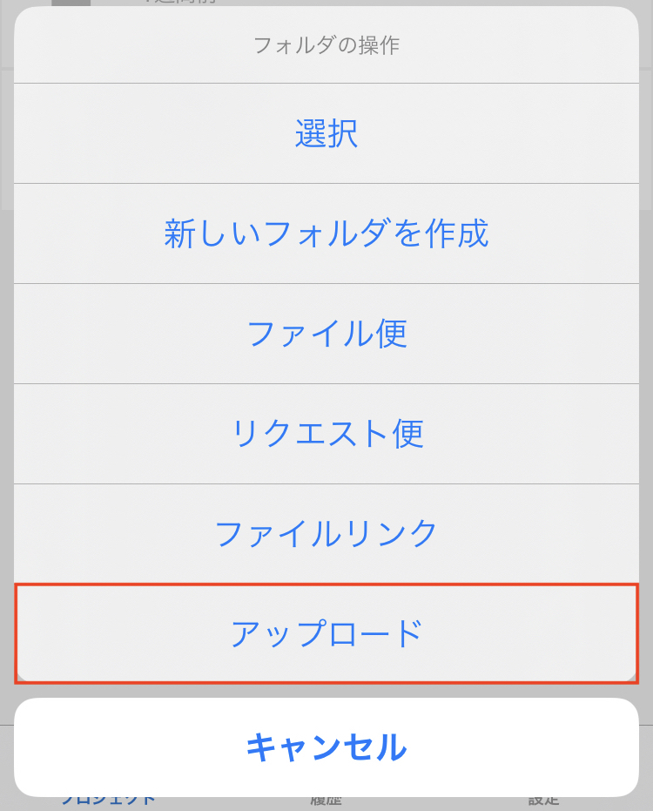The height and width of the screenshot is (811, 653).
Task: Request files through the リクエスト便 row
Action: pyautogui.click(x=326, y=434)
